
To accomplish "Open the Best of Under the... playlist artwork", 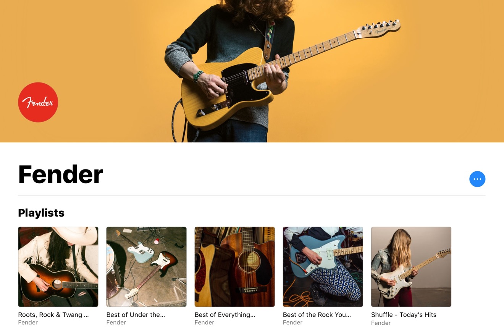I will click(146, 267).
